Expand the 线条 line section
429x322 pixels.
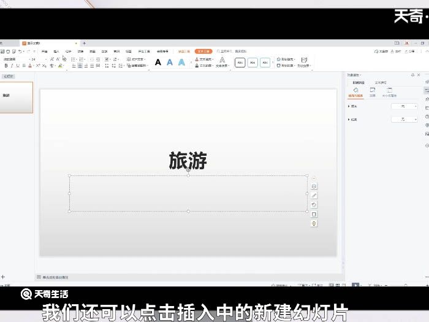(352, 120)
